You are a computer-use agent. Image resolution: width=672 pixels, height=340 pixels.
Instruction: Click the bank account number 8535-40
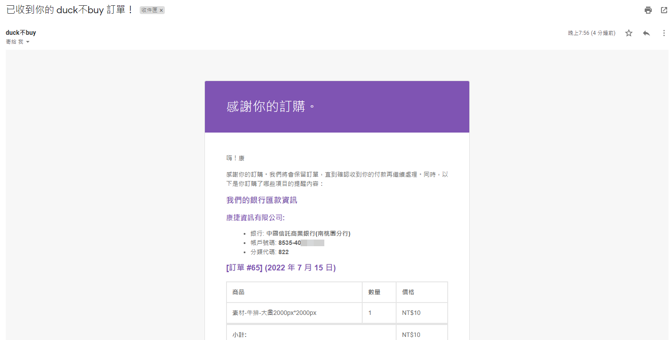(x=290, y=243)
